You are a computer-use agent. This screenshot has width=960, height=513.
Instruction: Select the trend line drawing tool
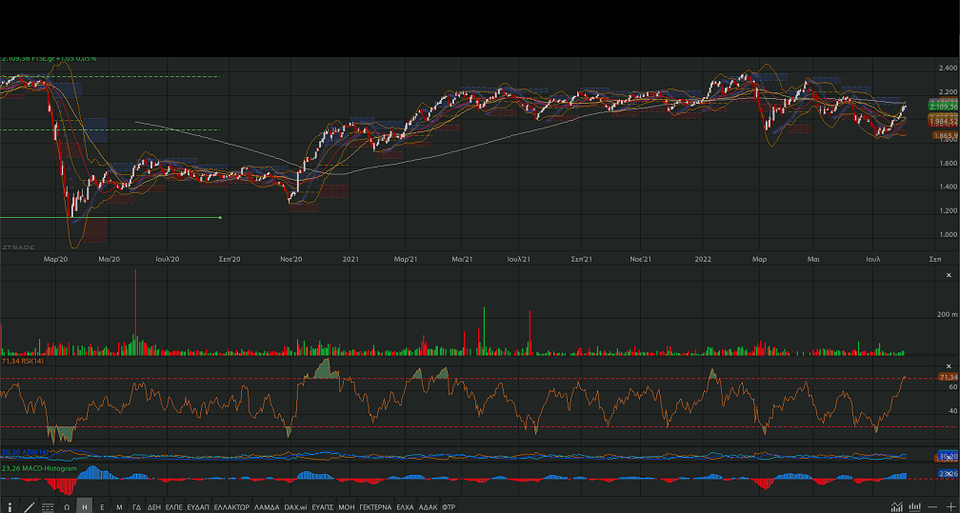(29, 506)
